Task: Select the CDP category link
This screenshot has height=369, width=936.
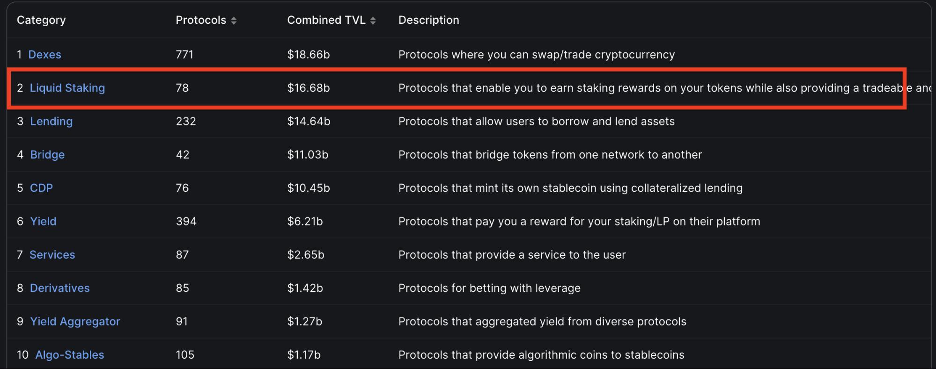Action: pos(41,188)
